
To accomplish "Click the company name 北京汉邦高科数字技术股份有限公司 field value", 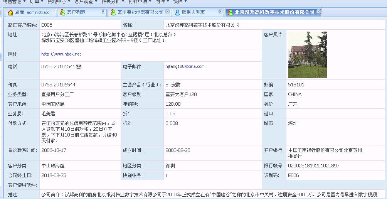I will (x=202, y=25).
